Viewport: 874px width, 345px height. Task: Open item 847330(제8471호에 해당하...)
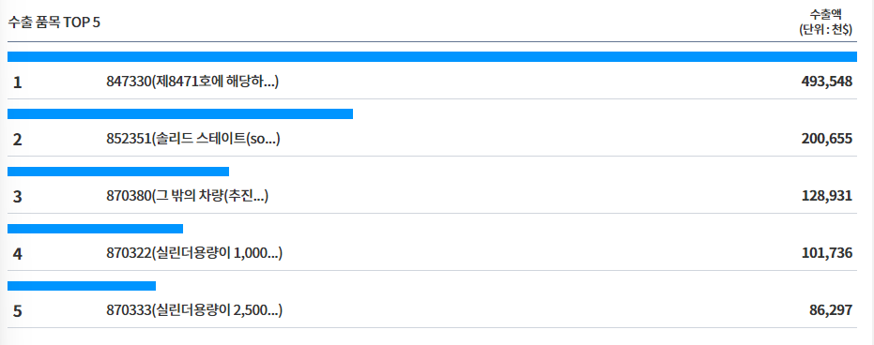192,82
